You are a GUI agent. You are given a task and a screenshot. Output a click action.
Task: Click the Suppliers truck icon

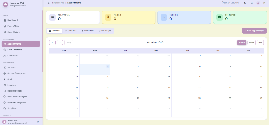click(x=5, y=109)
